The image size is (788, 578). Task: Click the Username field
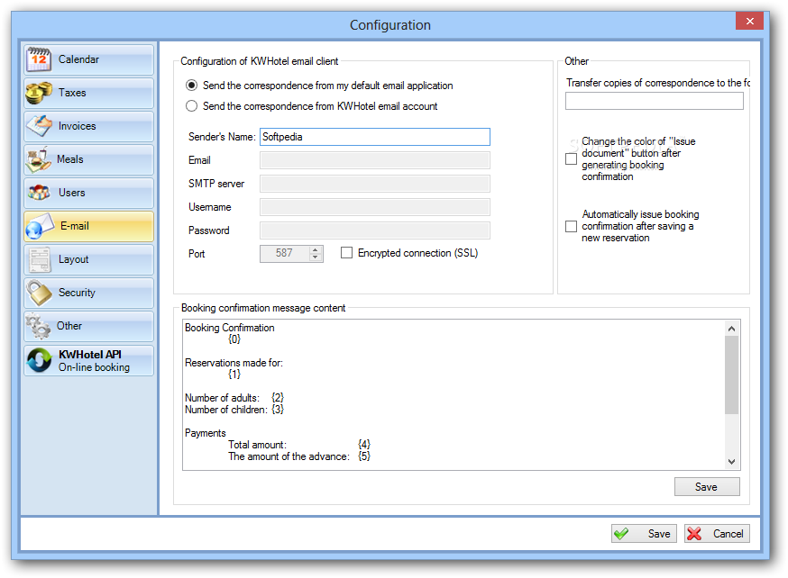[x=375, y=207]
